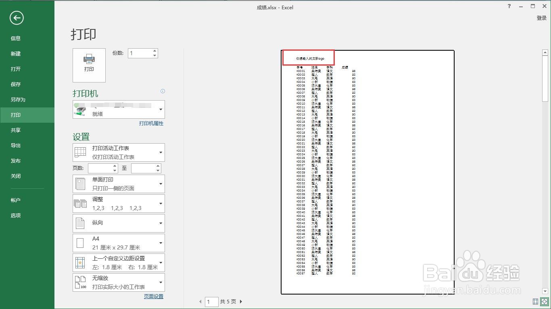Open the printer info icon

[x=163, y=91]
